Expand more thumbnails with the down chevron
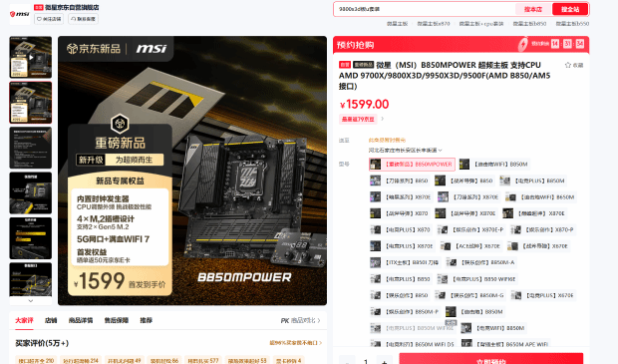The height and width of the screenshot is (364, 618). coord(30,301)
